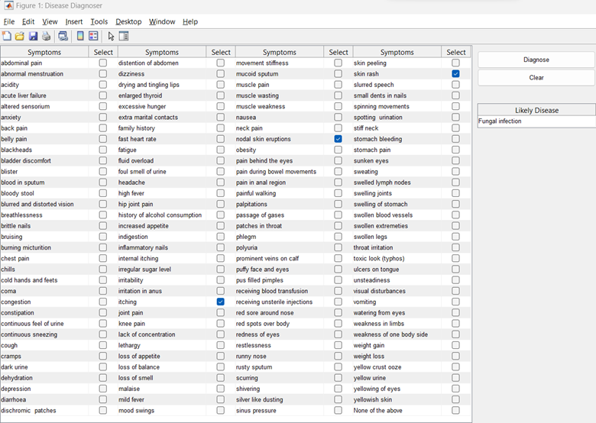
Task: Open the File menu
Action: pyautogui.click(x=9, y=22)
